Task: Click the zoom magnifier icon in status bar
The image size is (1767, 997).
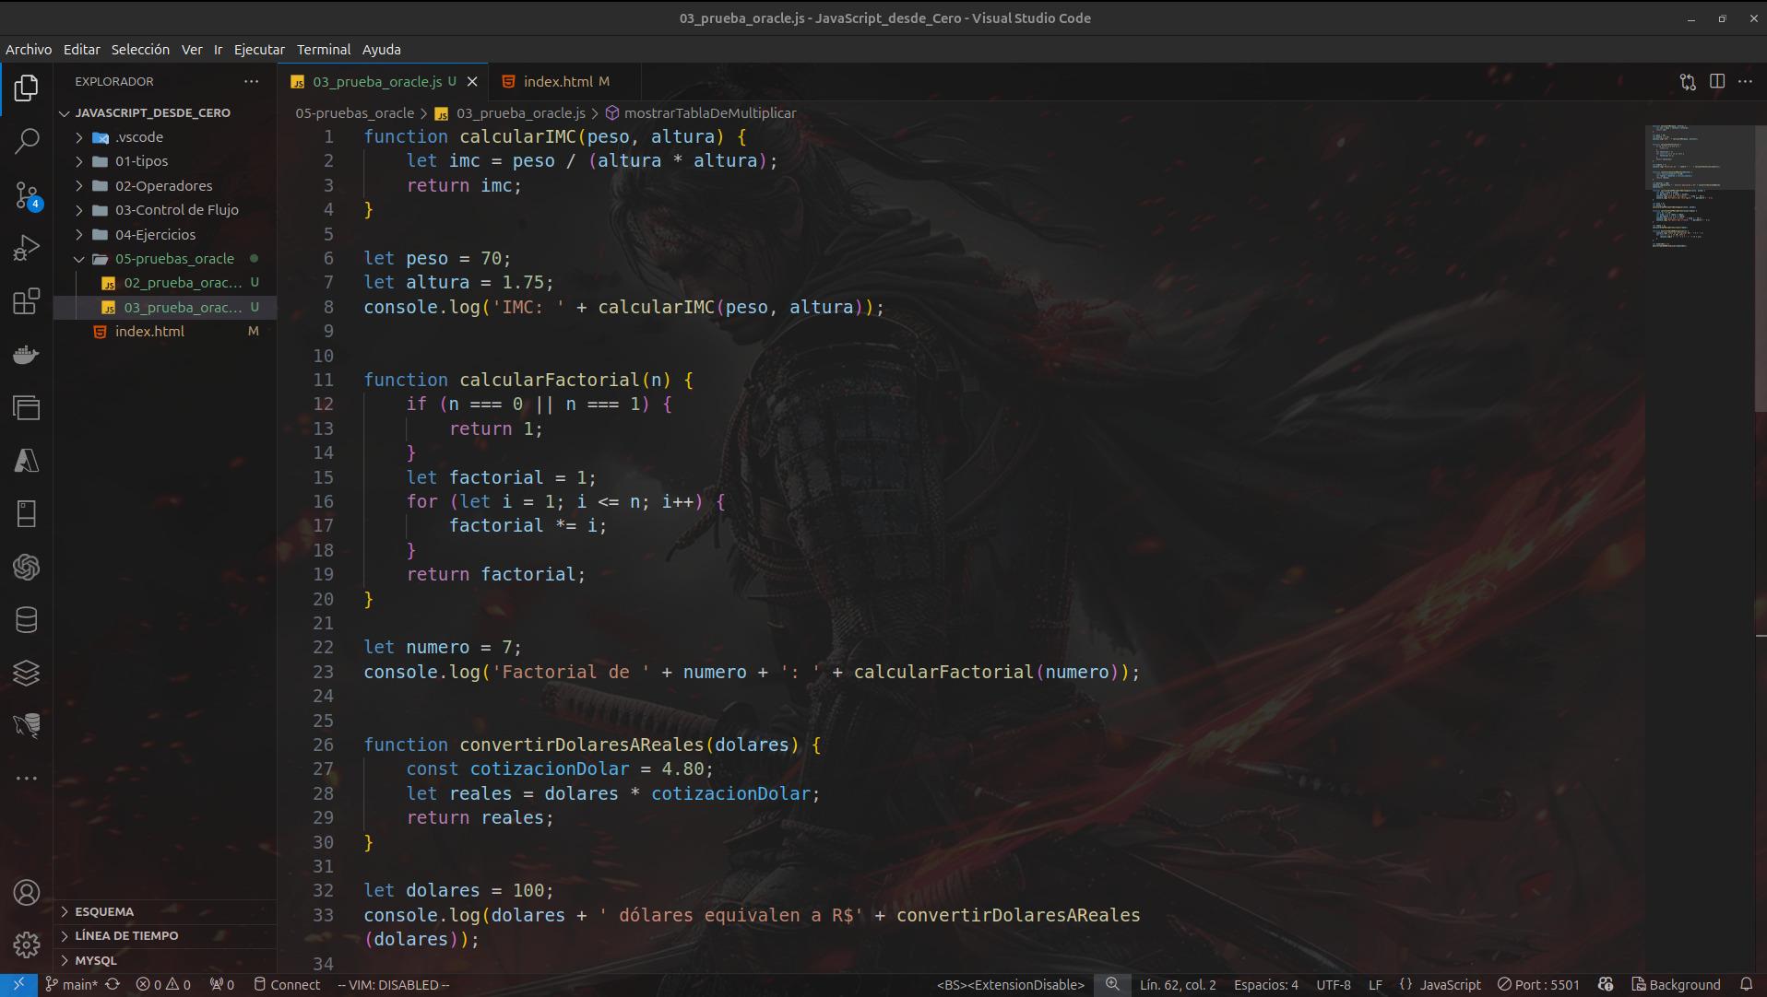Action: click(1112, 984)
